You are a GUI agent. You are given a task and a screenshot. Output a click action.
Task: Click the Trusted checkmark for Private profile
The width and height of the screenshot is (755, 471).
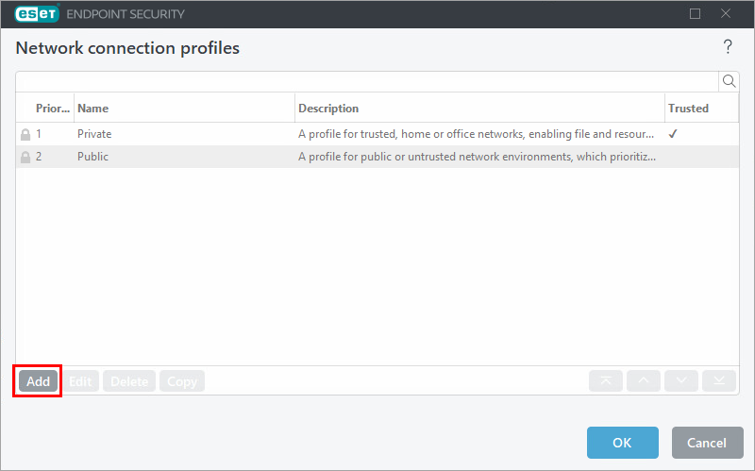[673, 134]
